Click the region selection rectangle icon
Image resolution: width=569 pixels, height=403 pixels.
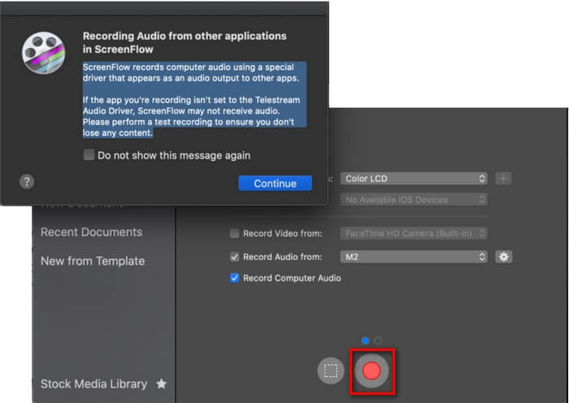coord(331,371)
